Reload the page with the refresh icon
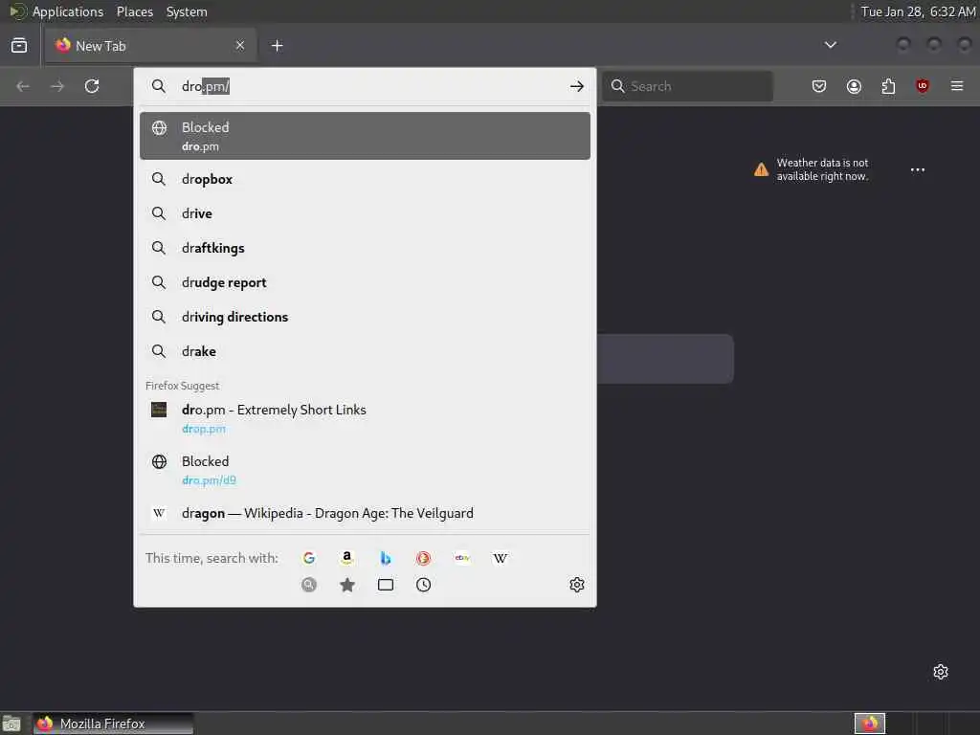 (x=92, y=86)
